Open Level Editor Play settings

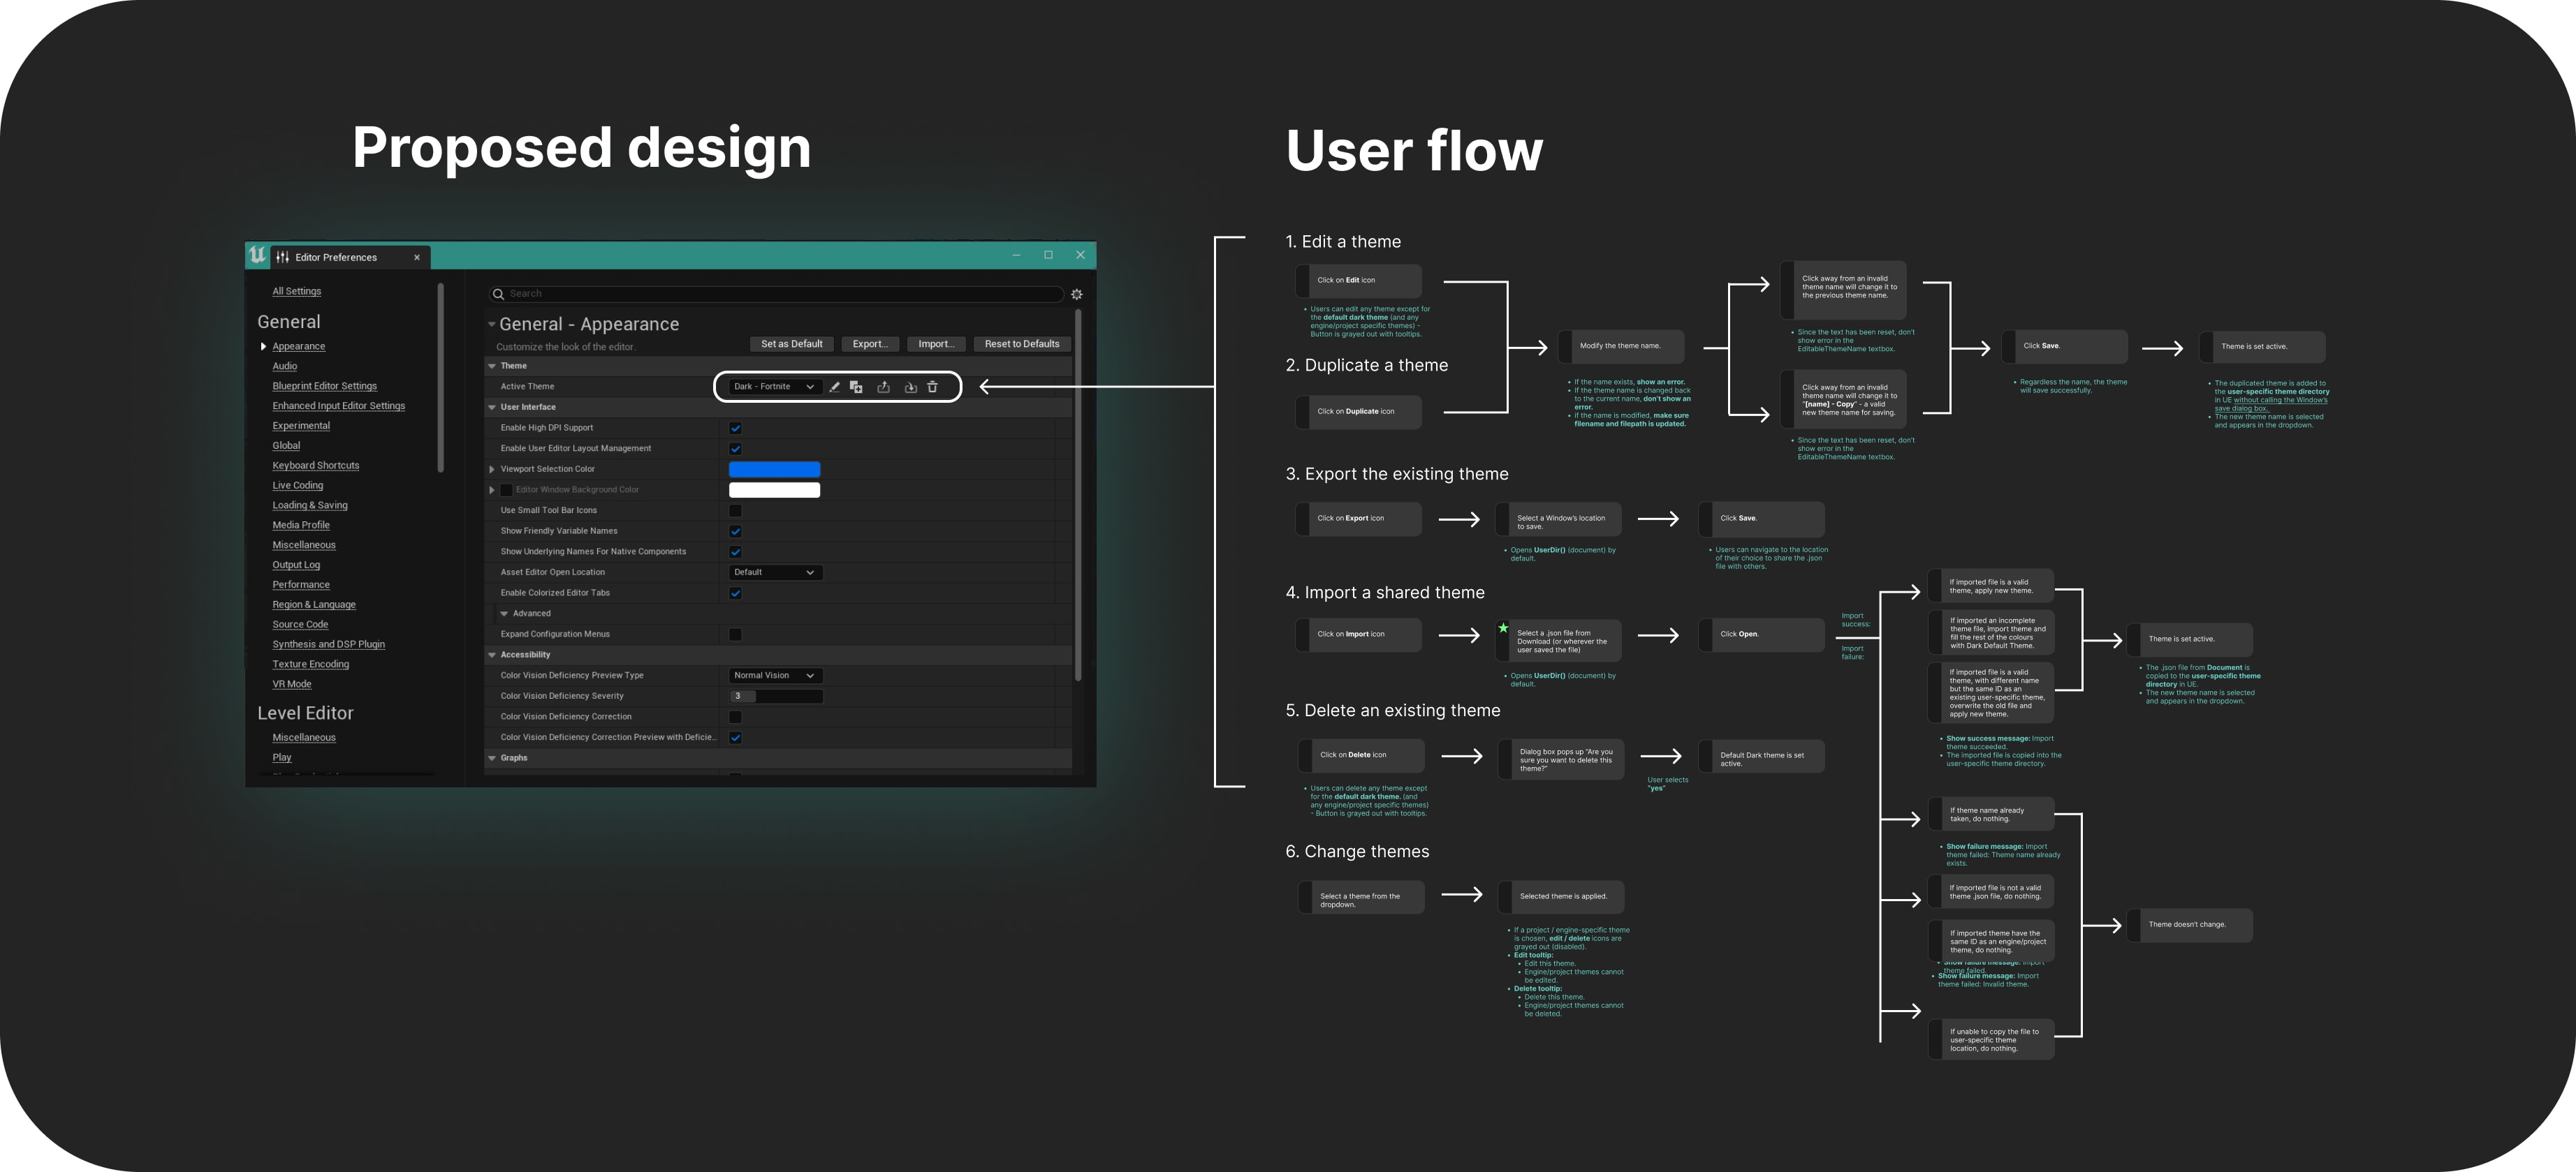tap(282, 757)
